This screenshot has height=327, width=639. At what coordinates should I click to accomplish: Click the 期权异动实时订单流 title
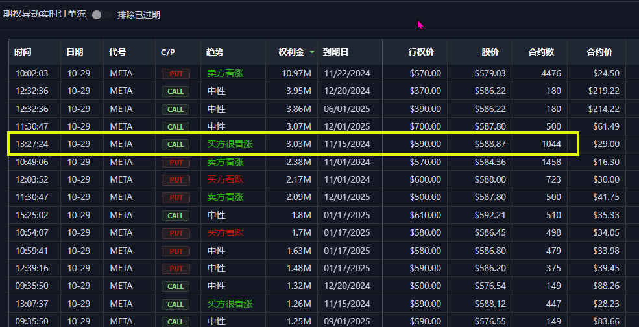(x=44, y=14)
